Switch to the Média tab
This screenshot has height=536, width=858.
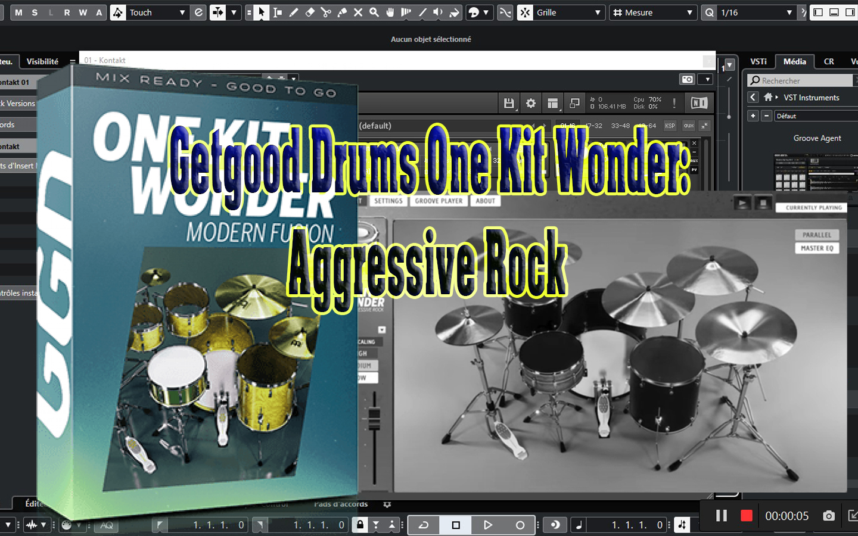tap(795, 61)
